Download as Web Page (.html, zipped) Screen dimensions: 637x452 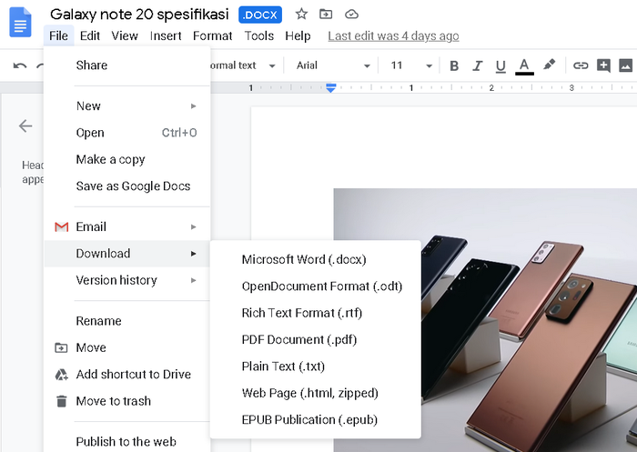click(x=315, y=393)
